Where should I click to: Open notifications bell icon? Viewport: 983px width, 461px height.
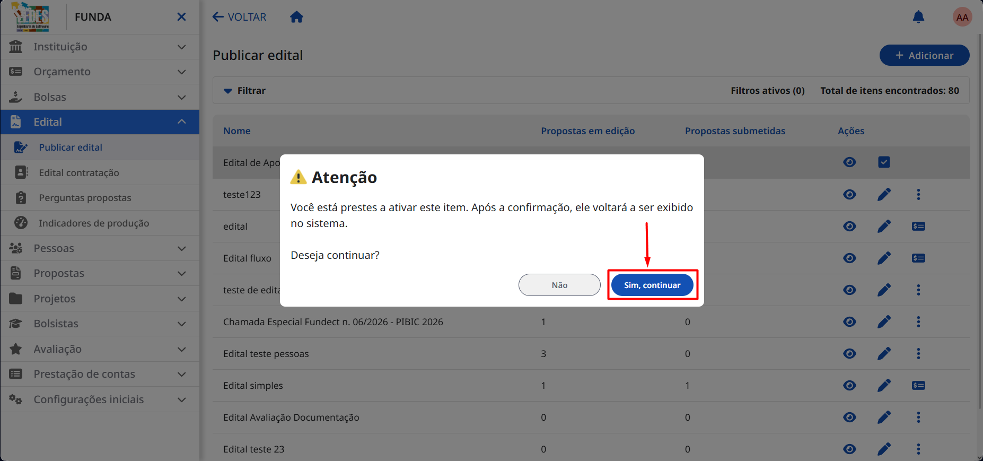tap(918, 17)
